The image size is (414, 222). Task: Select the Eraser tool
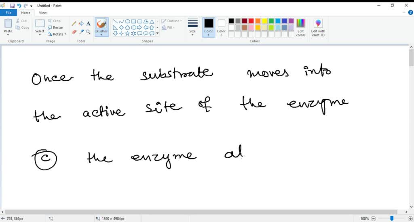(74, 32)
